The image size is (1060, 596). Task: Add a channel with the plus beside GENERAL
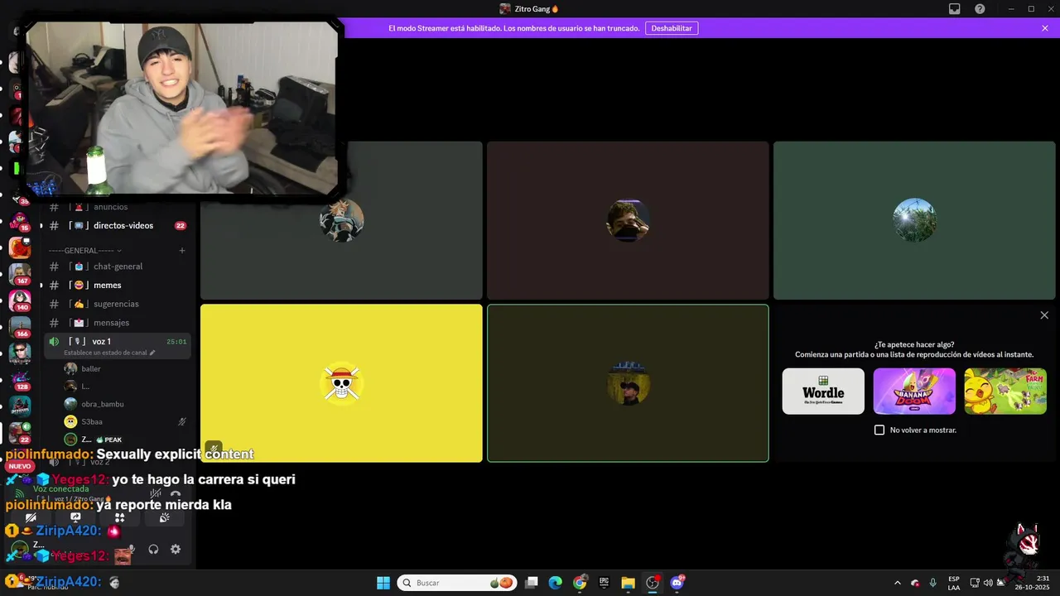point(182,250)
